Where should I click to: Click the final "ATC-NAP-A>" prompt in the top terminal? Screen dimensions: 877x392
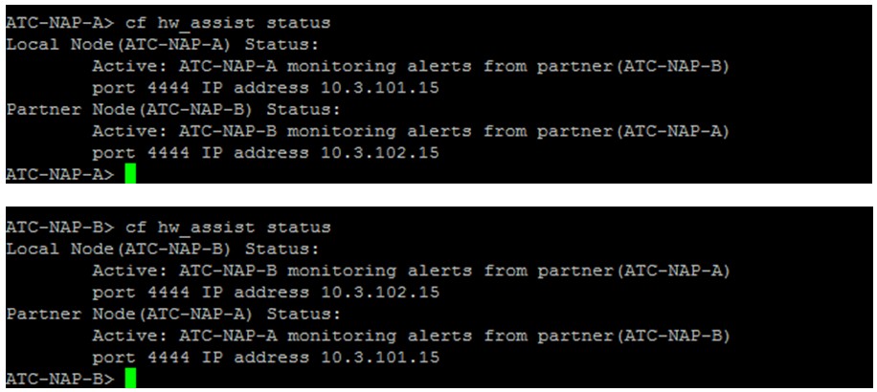click(59, 174)
